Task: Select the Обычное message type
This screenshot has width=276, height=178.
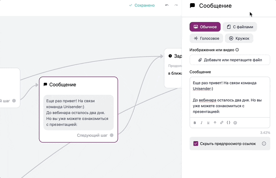Action: (x=205, y=27)
